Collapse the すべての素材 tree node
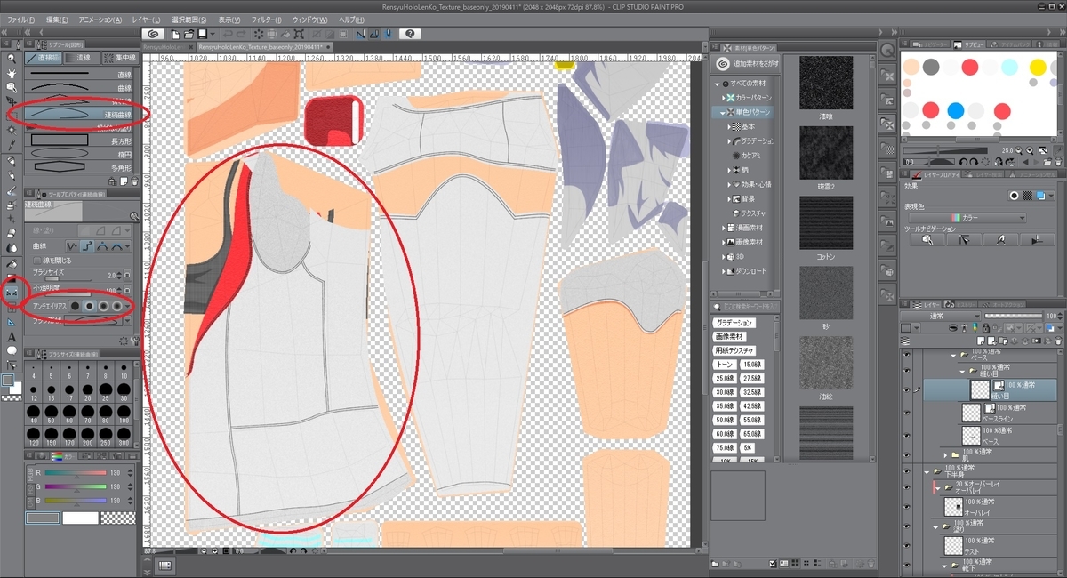 (x=718, y=84)
